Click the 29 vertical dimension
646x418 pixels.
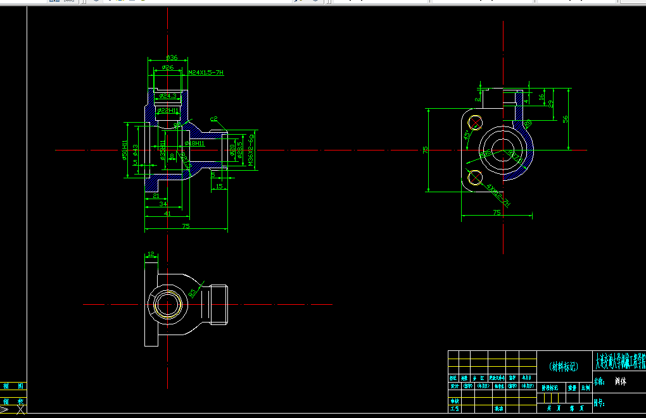coord(550,104)
